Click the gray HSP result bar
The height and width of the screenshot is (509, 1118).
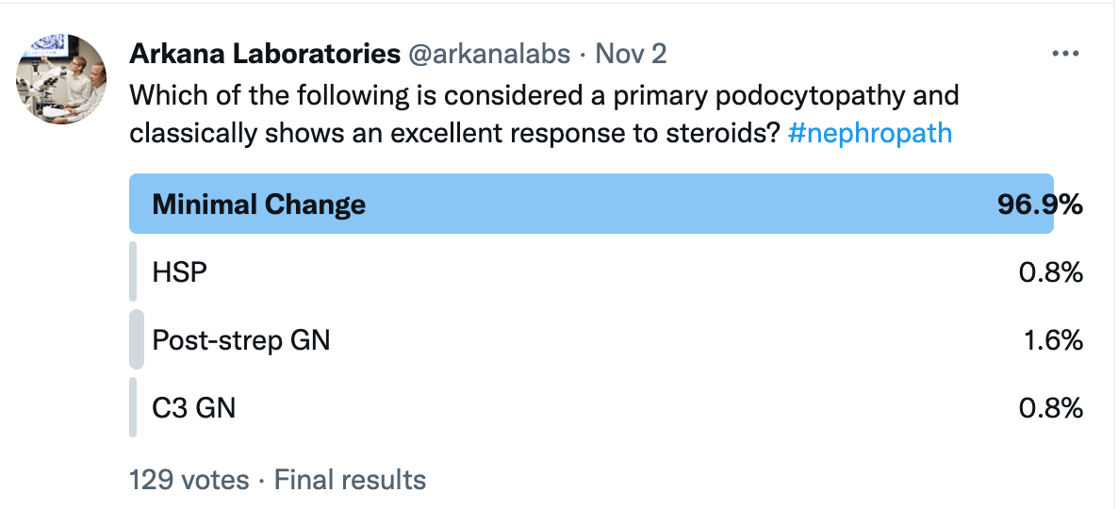click(133, 271)
